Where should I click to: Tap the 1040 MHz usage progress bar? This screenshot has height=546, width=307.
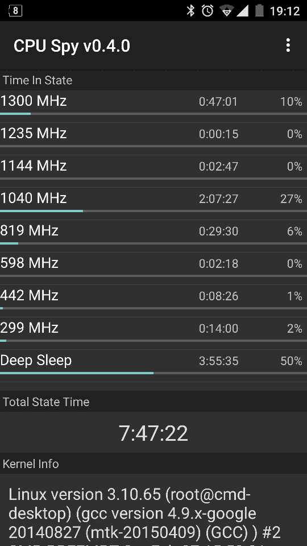point(153,211)
